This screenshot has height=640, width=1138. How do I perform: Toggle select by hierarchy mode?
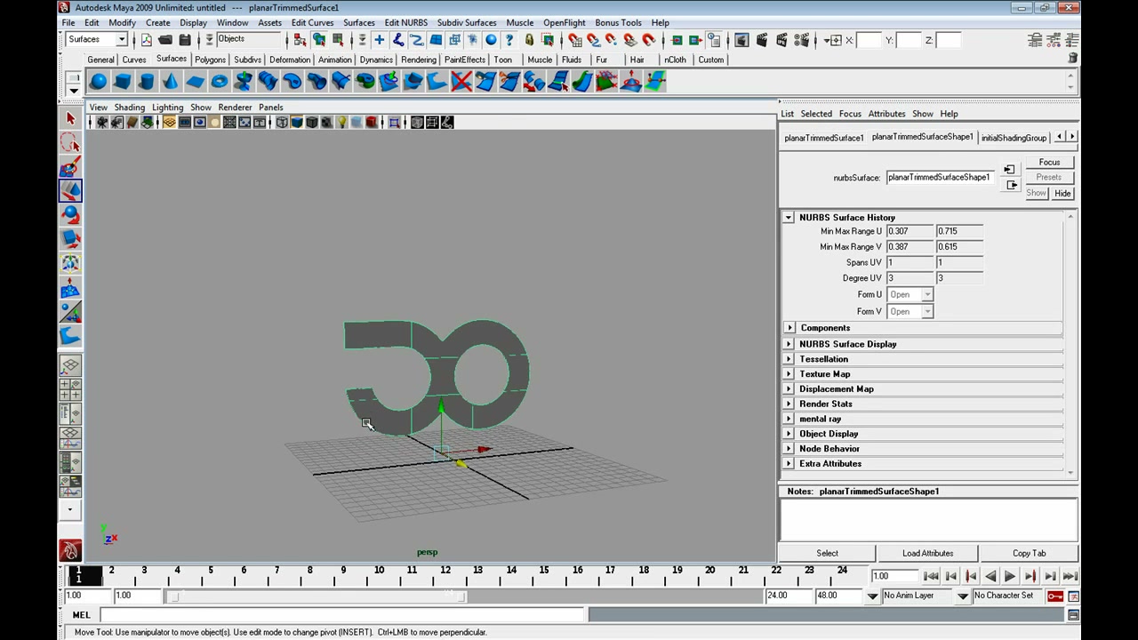pyautogui.click(x=301, y=40)
